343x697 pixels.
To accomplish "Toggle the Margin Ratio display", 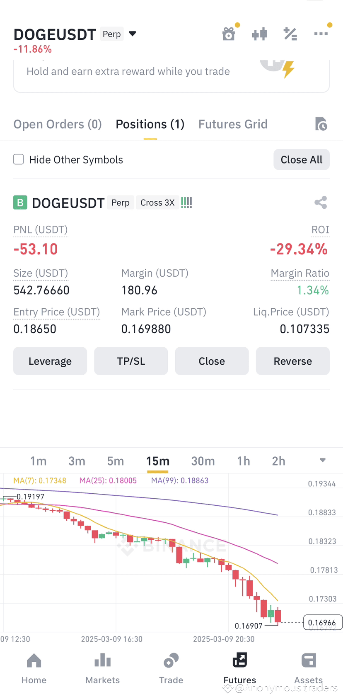I will [300, 273].
